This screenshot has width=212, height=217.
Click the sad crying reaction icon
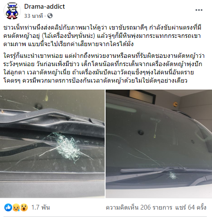point(16,207)
